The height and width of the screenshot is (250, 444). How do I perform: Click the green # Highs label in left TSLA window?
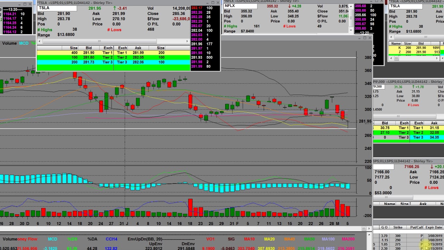44,30
